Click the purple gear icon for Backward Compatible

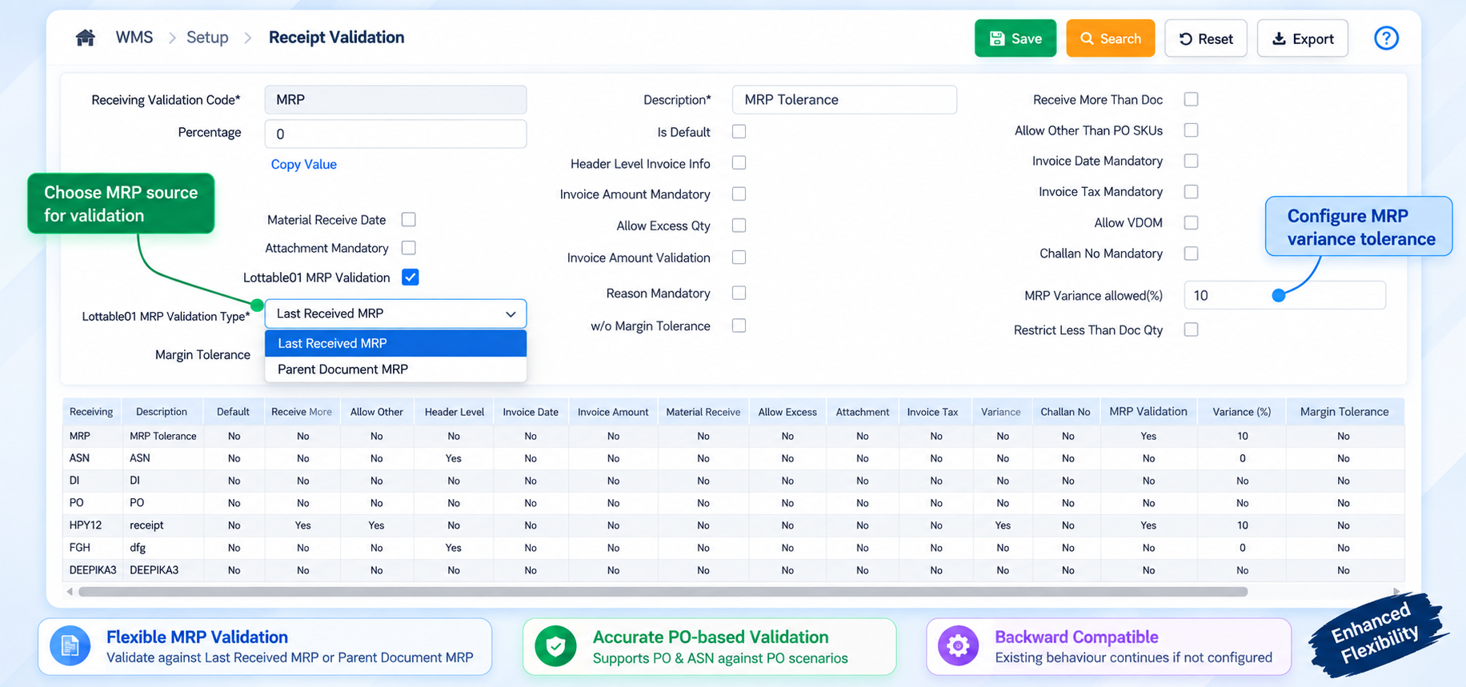[x=959, y=646]
